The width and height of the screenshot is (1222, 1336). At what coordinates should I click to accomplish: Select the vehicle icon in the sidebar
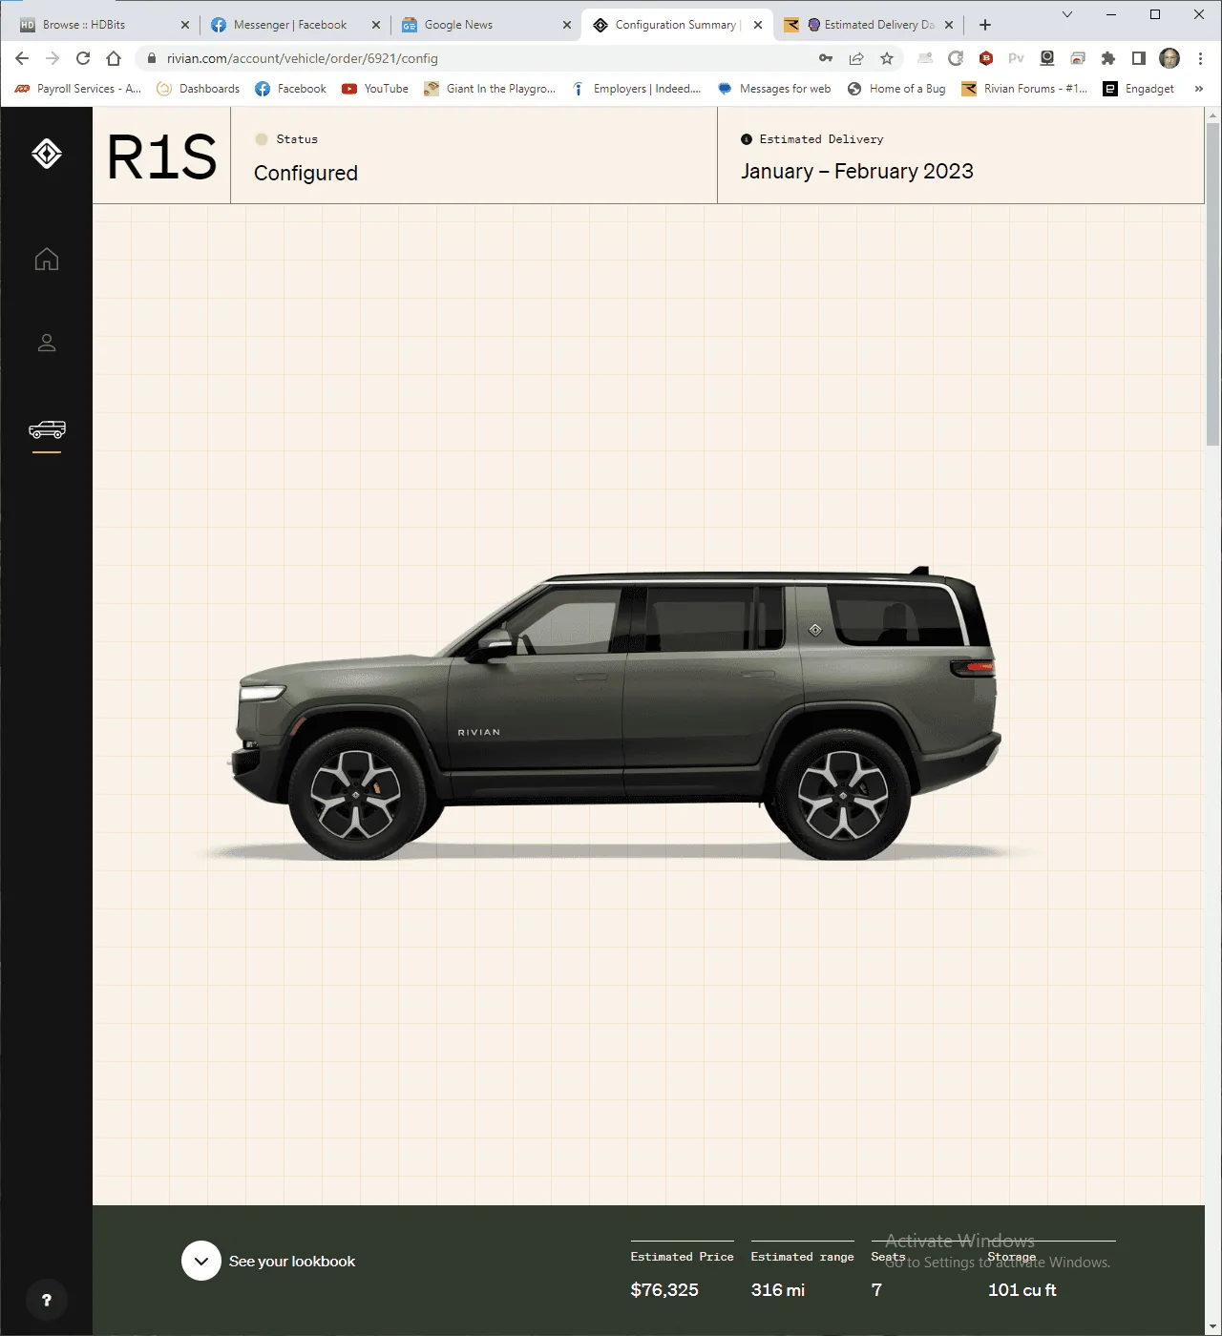click(47, 430)
